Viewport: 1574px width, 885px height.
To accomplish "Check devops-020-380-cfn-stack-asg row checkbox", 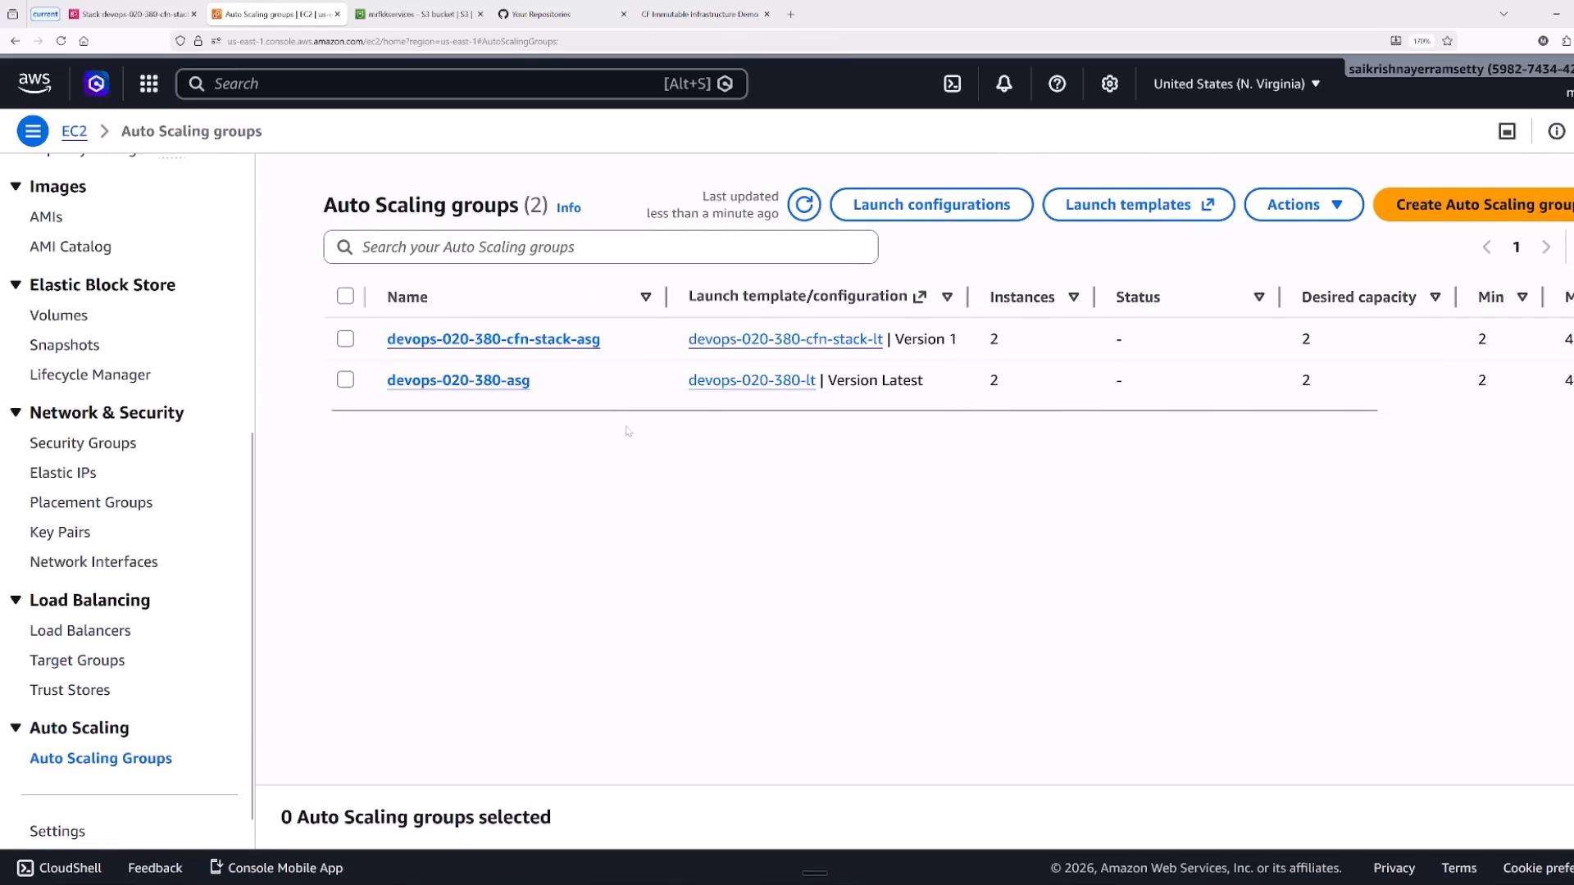I will click(345, 338).
